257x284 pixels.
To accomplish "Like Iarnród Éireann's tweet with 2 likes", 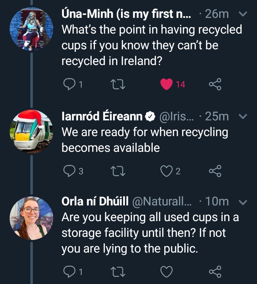I will tap(166, 171).
